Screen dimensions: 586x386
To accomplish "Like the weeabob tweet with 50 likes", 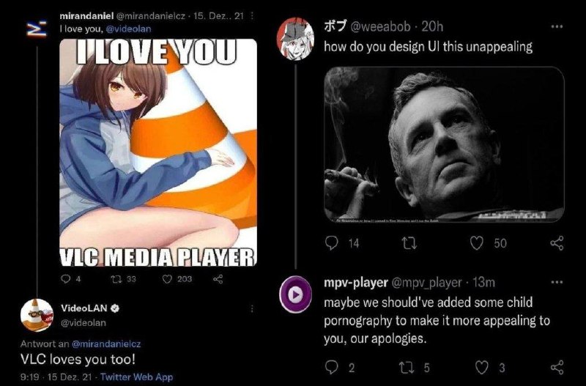I will (x=477, y=243).
